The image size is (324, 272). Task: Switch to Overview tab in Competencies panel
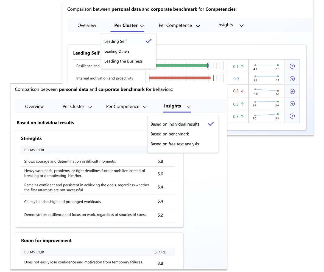click(x=87, y=25)
